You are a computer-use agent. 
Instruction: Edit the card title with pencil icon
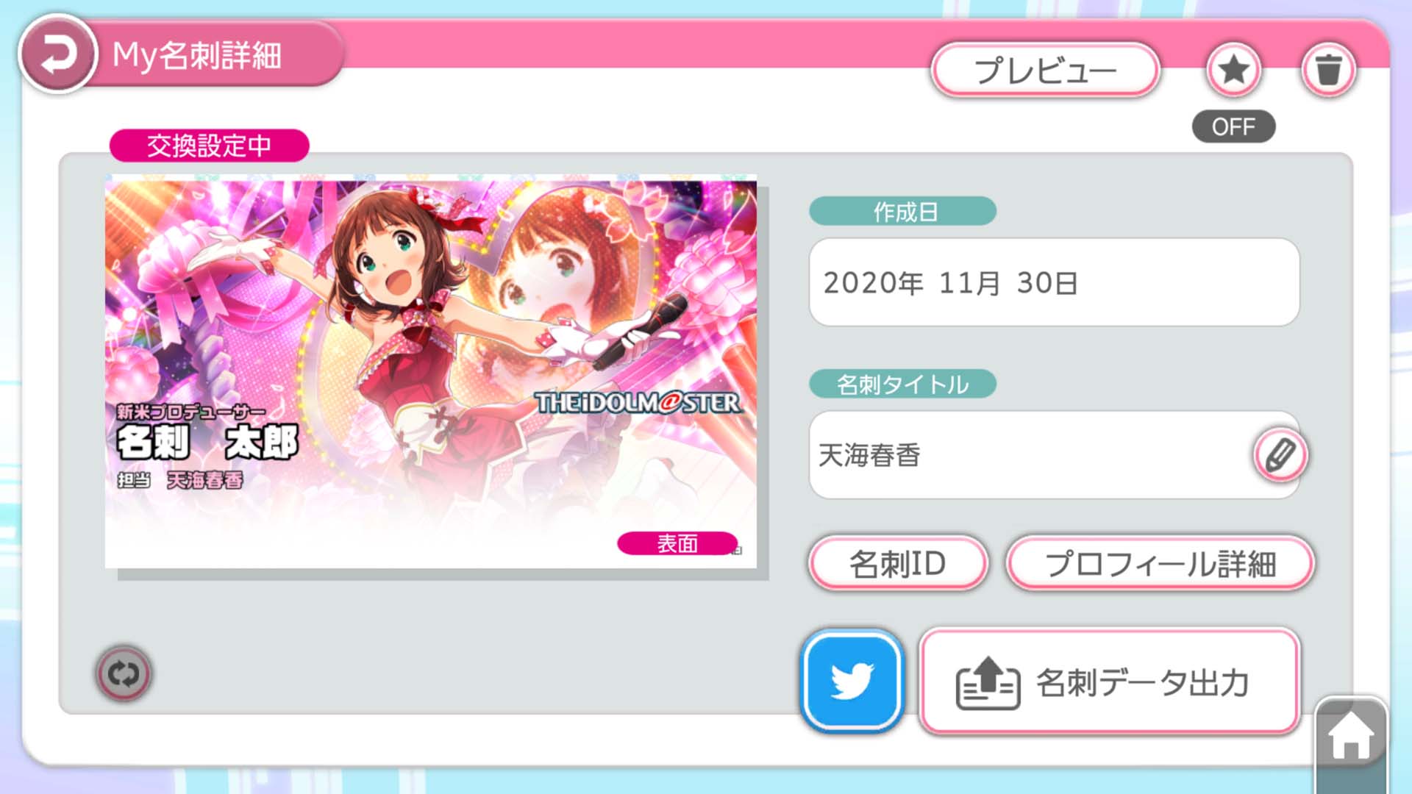tap(1280, 455)
